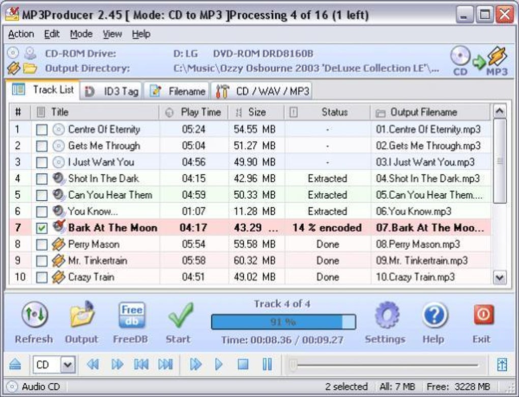Click the Start green checkmark

tap(180, 315)
